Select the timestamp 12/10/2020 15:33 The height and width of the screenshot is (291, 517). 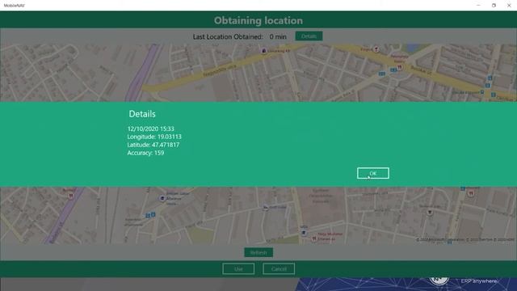coord(151,129)
